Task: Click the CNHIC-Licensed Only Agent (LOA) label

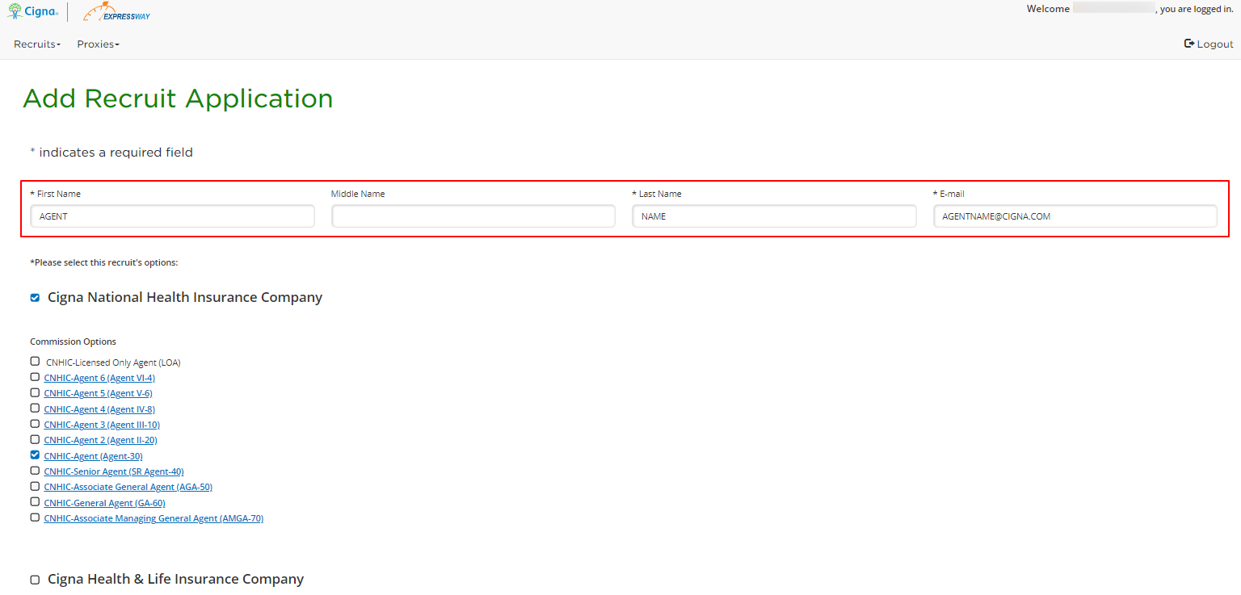Action: (113, 362)
